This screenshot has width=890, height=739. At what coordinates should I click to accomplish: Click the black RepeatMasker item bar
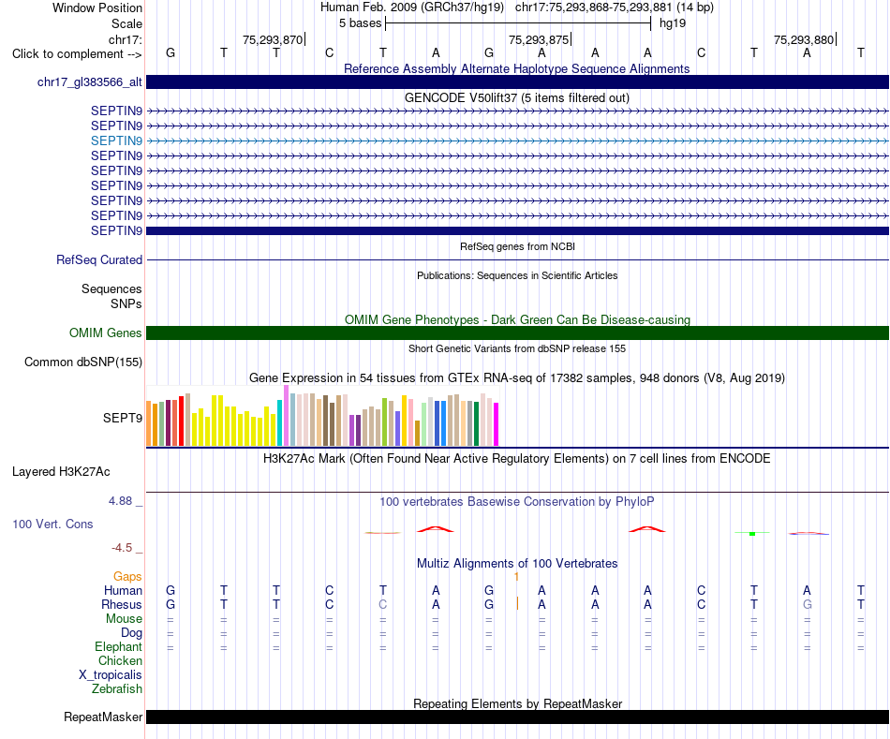coord(517,717)
